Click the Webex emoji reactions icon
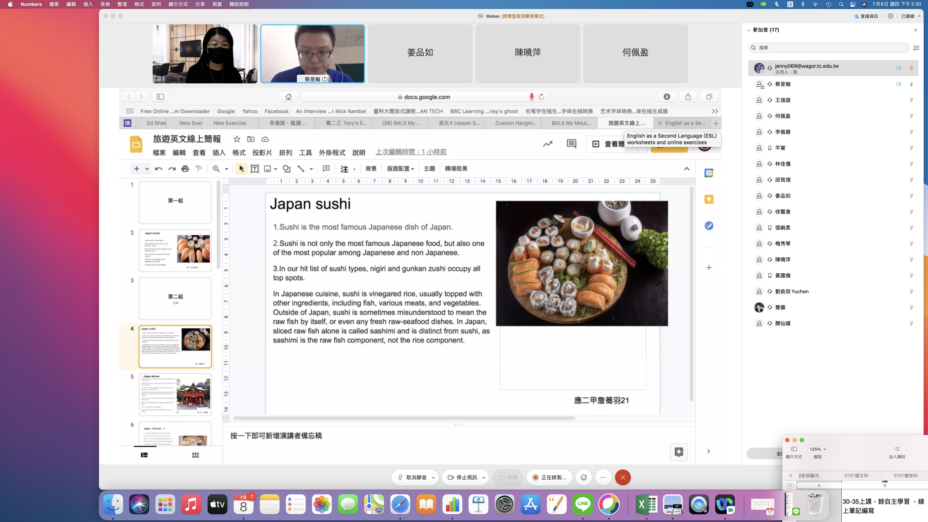The height and width of the screenshot is (522, 928). click(x=584, y=477)
